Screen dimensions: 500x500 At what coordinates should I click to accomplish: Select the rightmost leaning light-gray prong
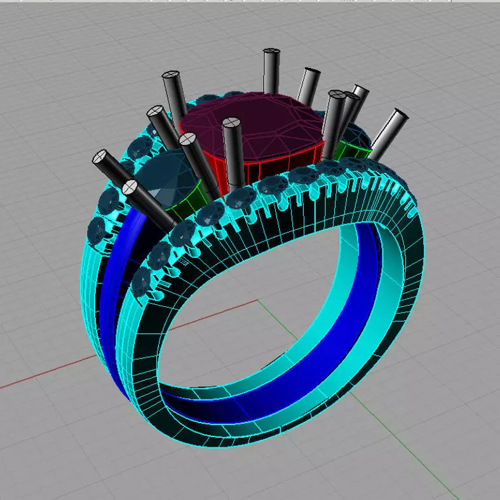[388, 134]
